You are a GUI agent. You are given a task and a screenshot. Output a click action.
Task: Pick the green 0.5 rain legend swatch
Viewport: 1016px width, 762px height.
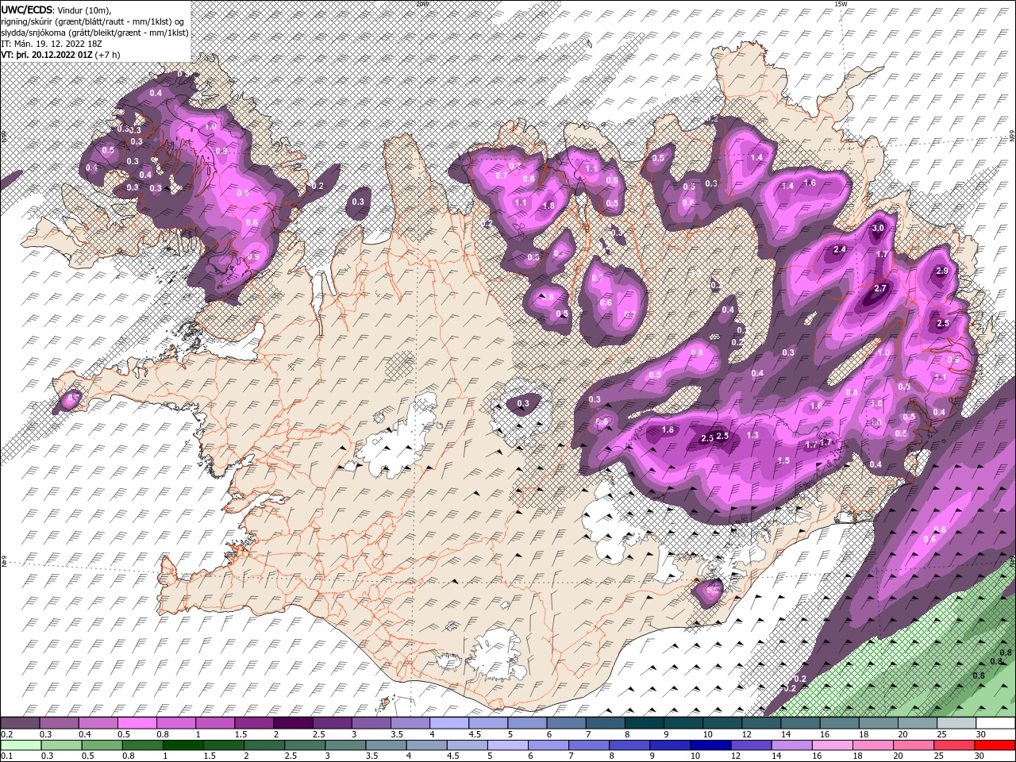pyautogui.click(x=102, y=745)
